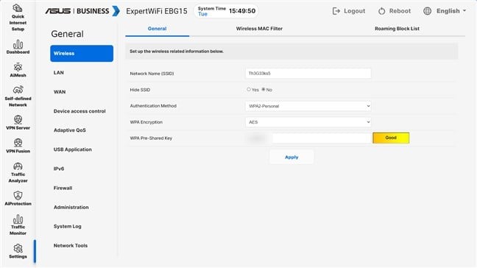This screenshot has height=268, width=477.
Task: Open the Administration menu item
Action: point(71,207)
